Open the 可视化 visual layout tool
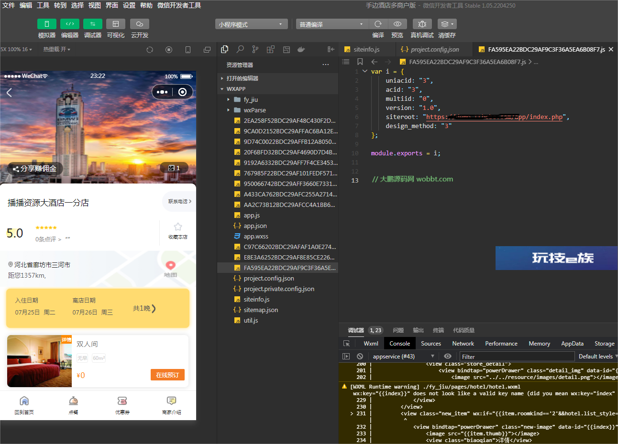 click(x=116, y=24)
